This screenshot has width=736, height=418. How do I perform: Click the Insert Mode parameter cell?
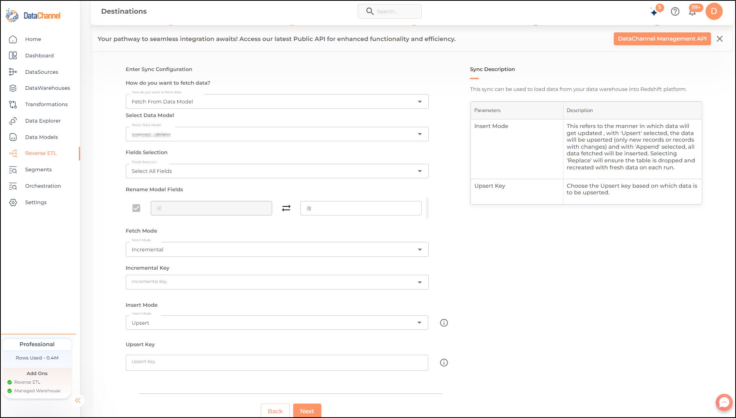click(517, 149)
